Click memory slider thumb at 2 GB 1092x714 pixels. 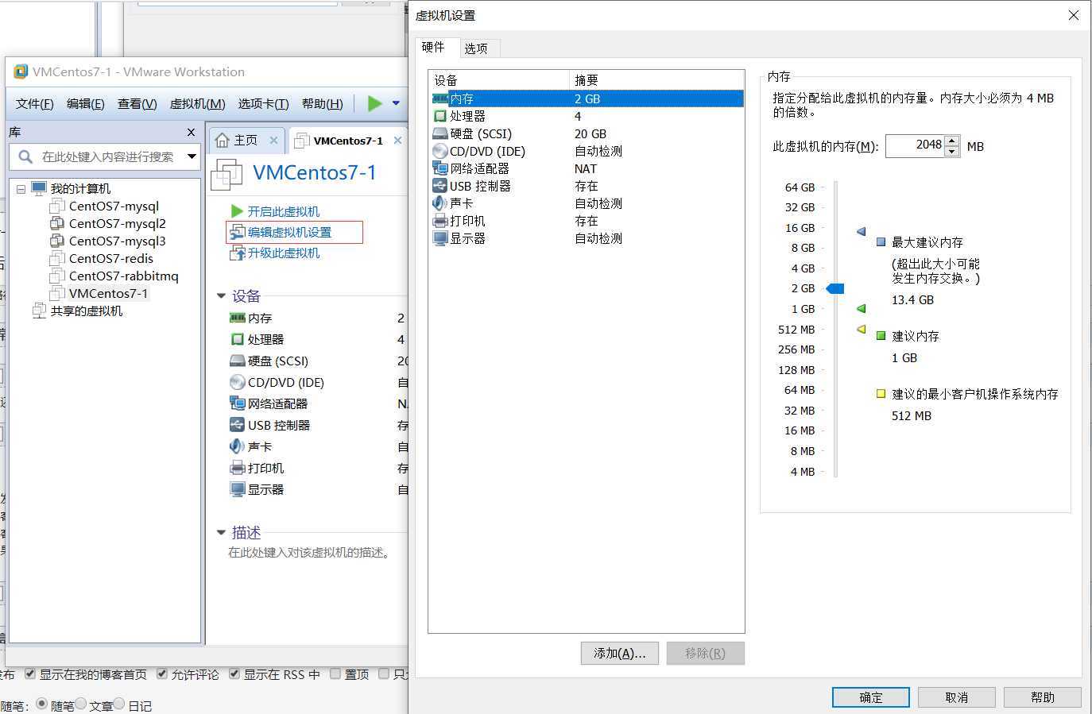(x=835, y=288)
